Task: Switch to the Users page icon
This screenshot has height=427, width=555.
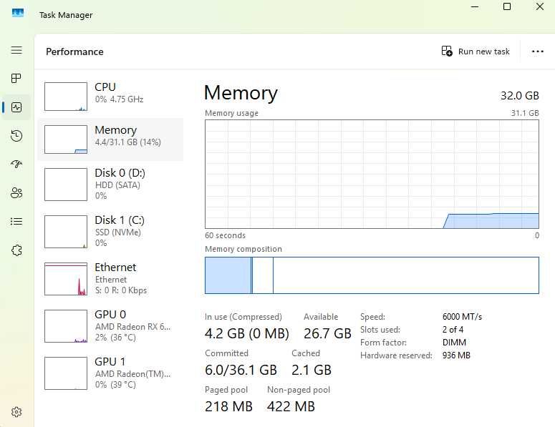Action: coord(16,193)
